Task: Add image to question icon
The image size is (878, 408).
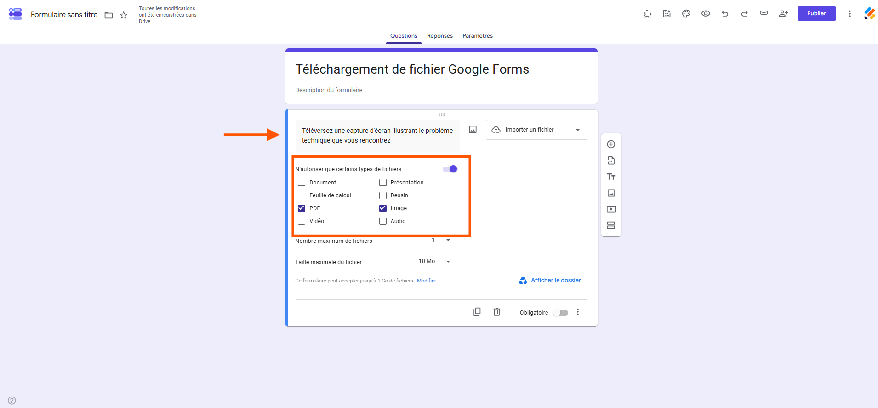Action: pyautogui.click(x=473, y=130)
